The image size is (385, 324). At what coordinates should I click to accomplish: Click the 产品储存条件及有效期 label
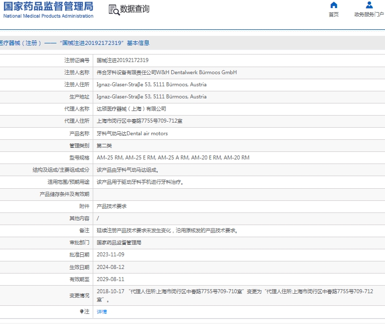pyautogui.click(x=65, y=194)
